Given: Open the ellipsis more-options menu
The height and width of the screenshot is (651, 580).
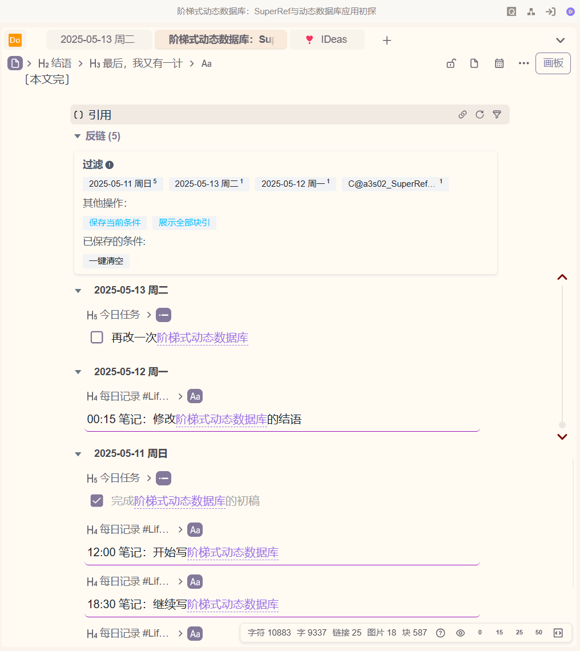Looking at the screenshot, I should 524,63.
